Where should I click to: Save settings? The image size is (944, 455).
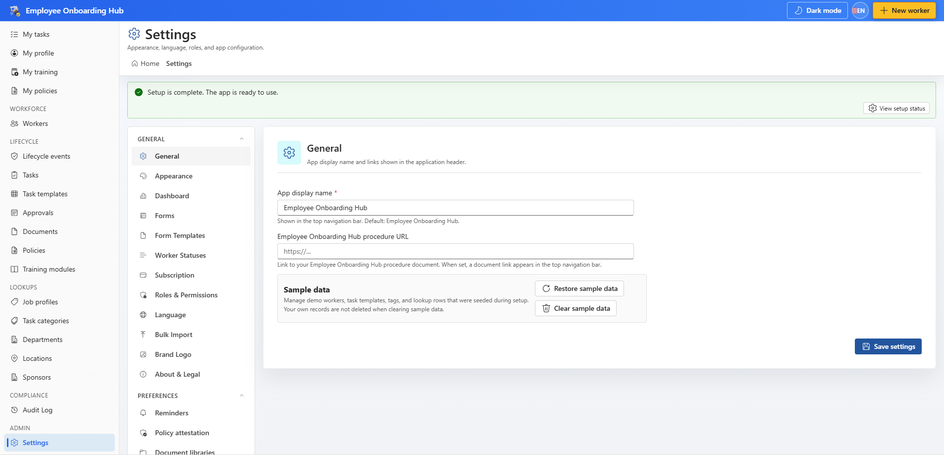pyautogui.click(x=888, y=346)
